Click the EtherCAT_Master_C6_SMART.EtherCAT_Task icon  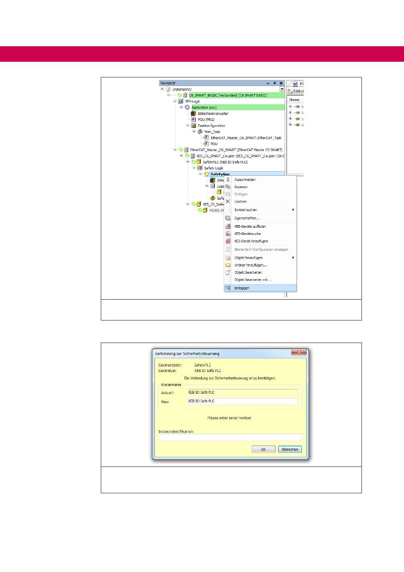tap(207, 138)
